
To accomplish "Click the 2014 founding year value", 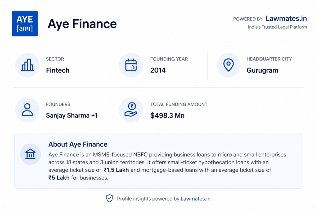I will [x=158, y=70].
